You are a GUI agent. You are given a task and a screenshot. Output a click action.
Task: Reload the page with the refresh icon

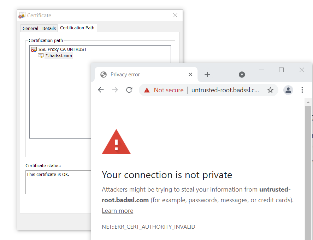point(129,90)
